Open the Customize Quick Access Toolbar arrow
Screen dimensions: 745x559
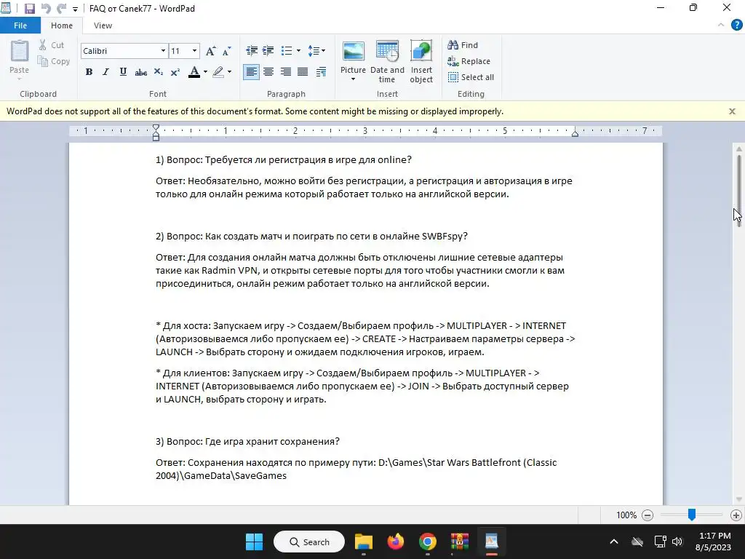pyautogui.click(x=75, y=9)
